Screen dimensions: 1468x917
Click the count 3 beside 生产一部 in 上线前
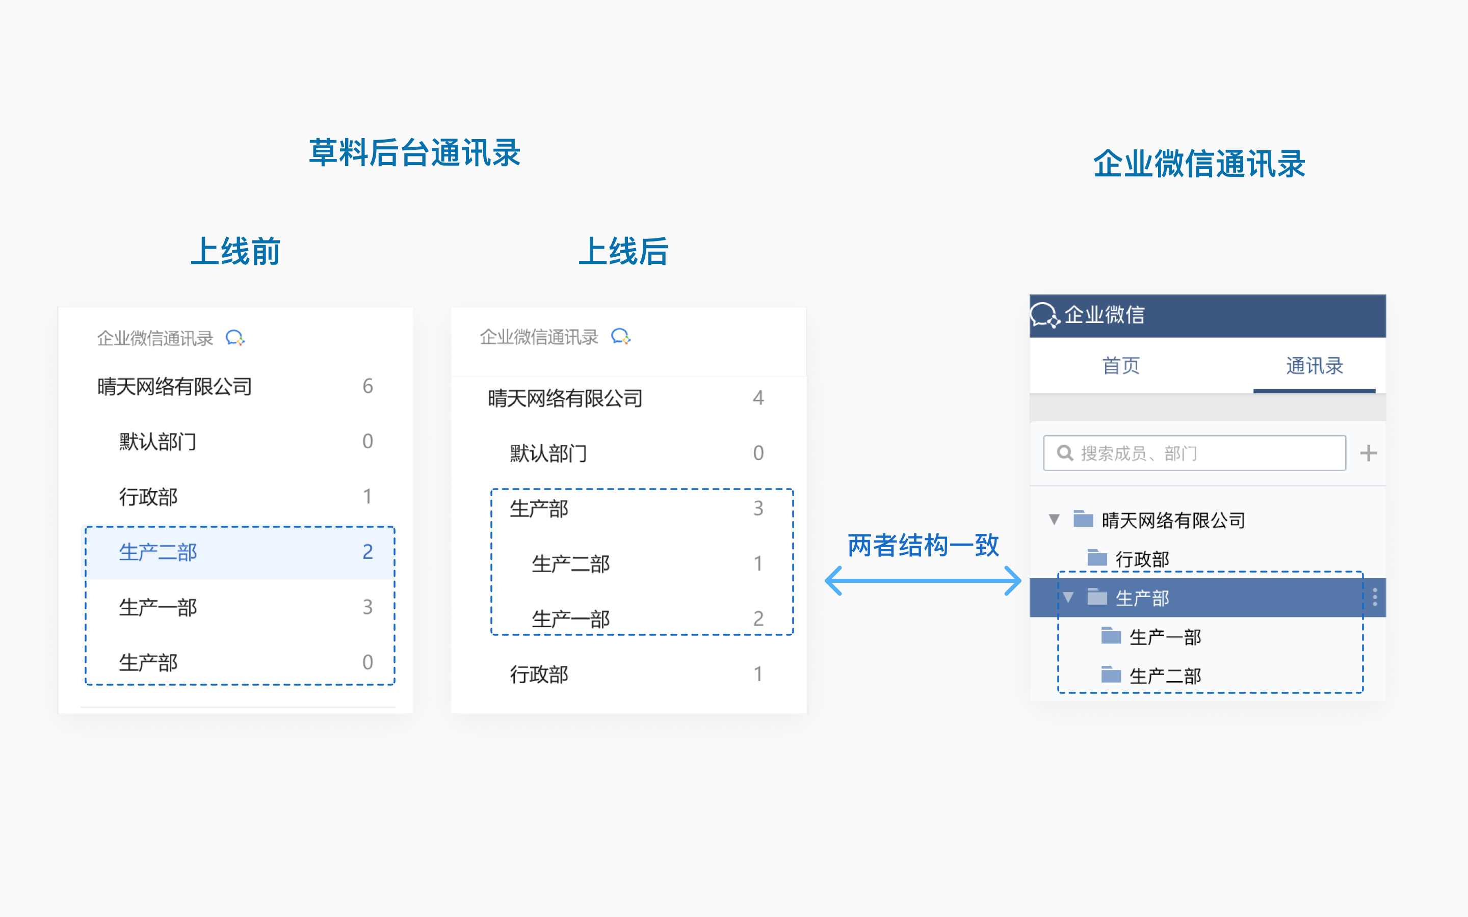(368, 606)
